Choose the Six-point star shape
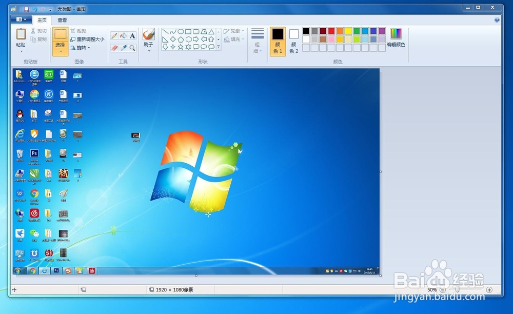 (x=188, y=47)
